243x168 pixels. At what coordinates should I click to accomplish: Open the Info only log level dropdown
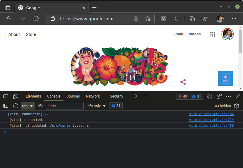coord(96,106)
